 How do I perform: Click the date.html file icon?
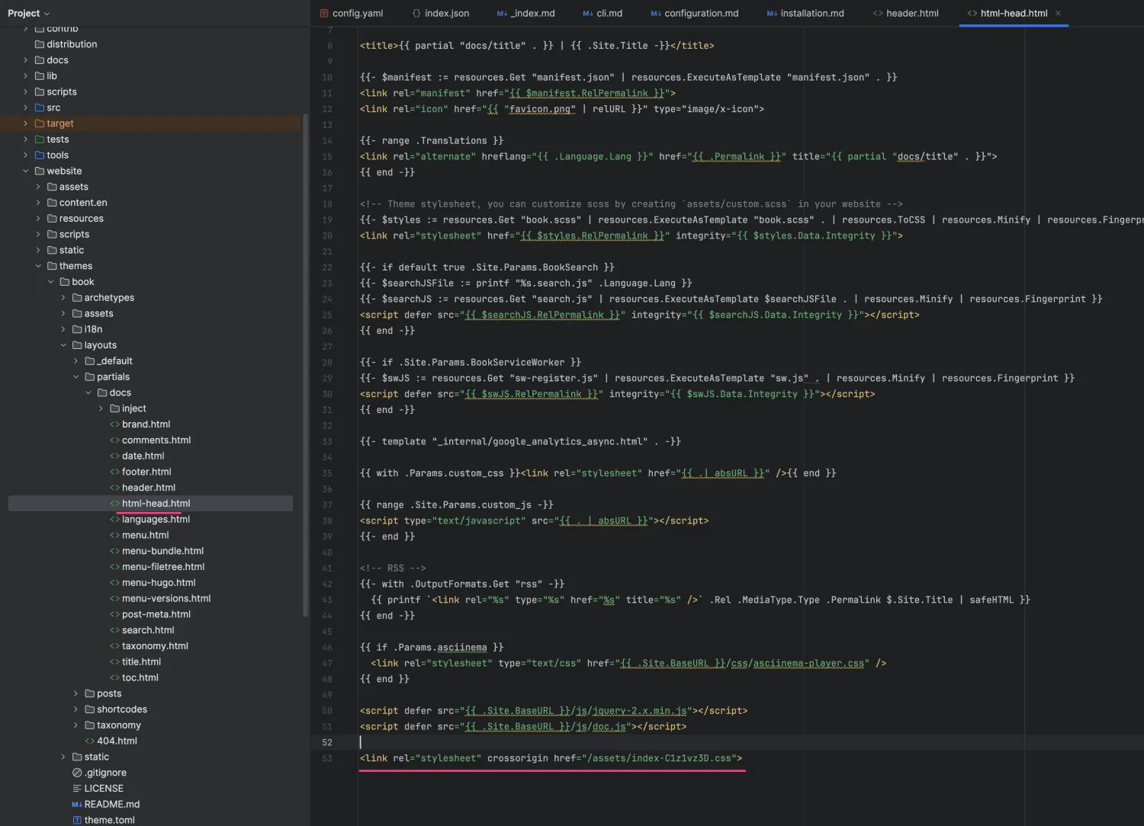click(x=114, y=456)
